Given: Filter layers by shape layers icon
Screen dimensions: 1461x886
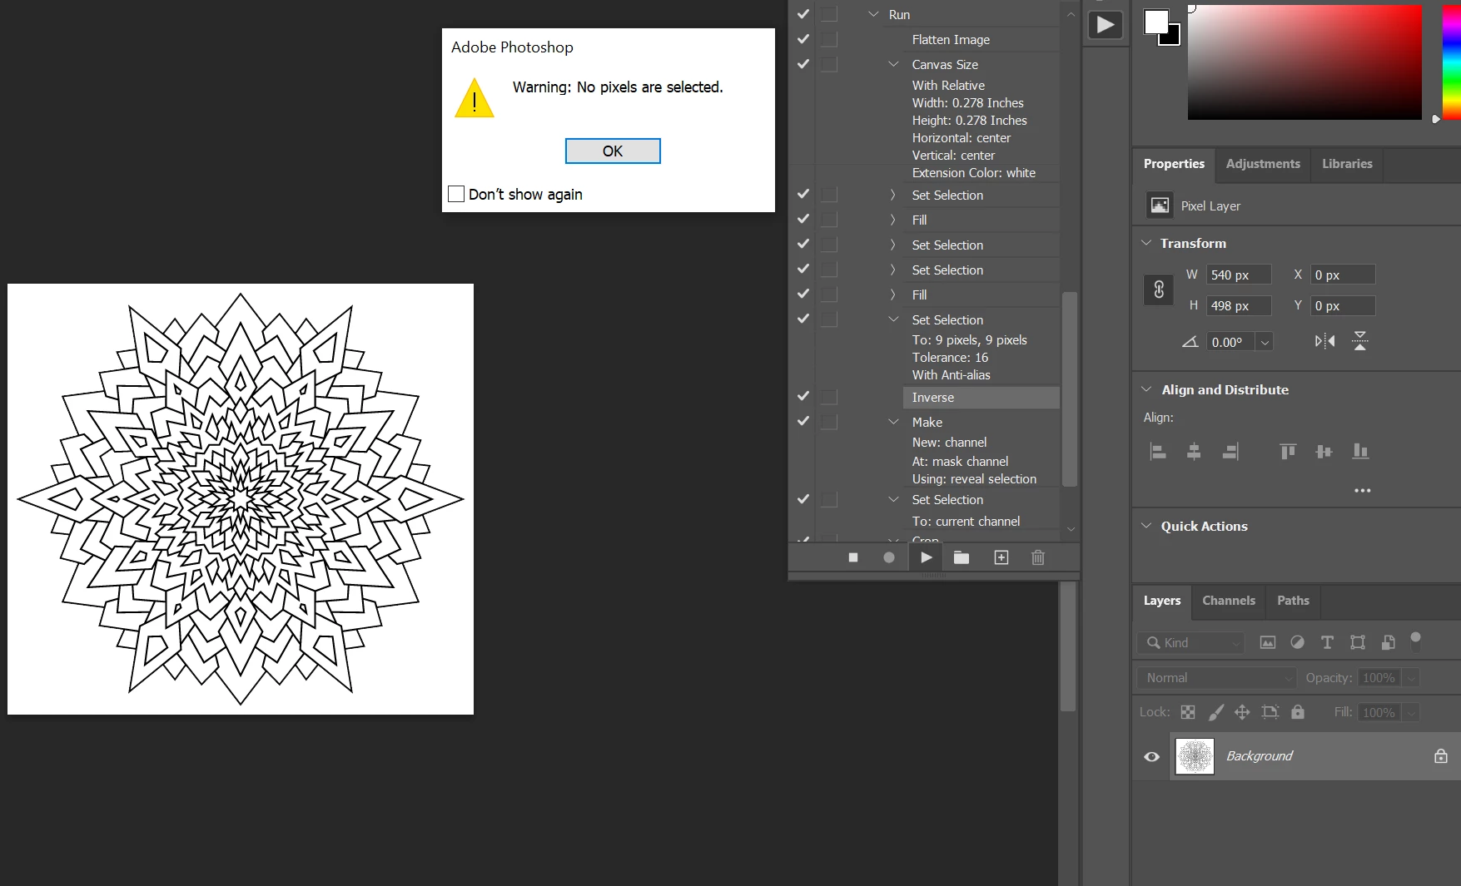Looking at the screenshot, I should pyautogui.click(x=1358, y=642).
